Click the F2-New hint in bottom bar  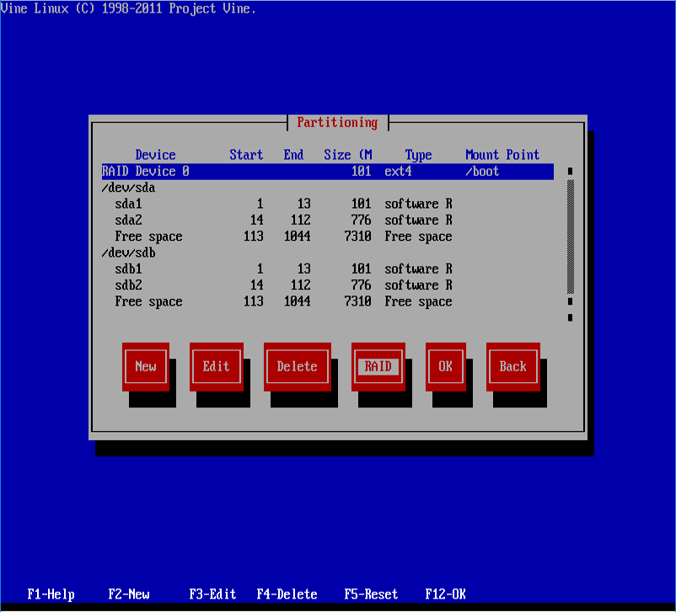(129, 594)
